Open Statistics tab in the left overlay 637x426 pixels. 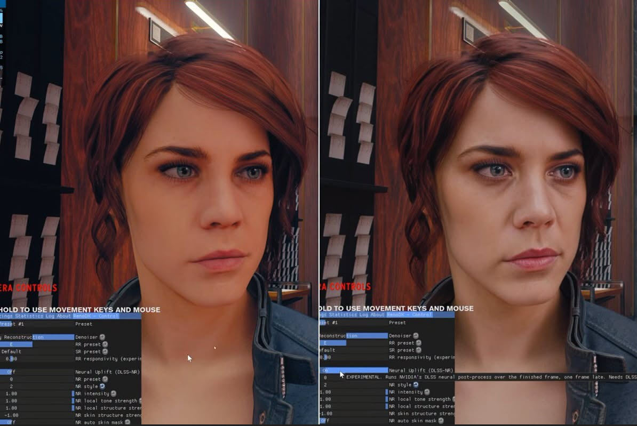point(28,316)
